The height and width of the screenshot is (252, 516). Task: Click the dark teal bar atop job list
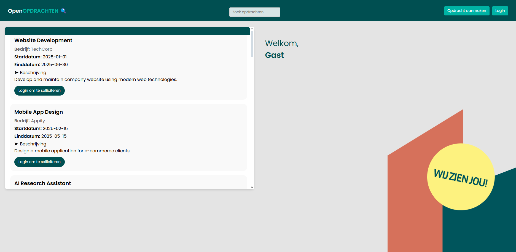[127, 31]
